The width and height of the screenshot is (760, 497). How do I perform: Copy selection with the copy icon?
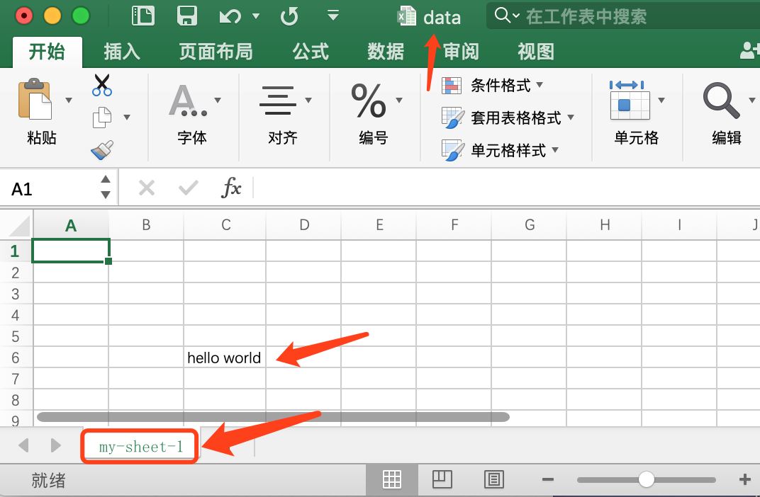click(102, 118)
